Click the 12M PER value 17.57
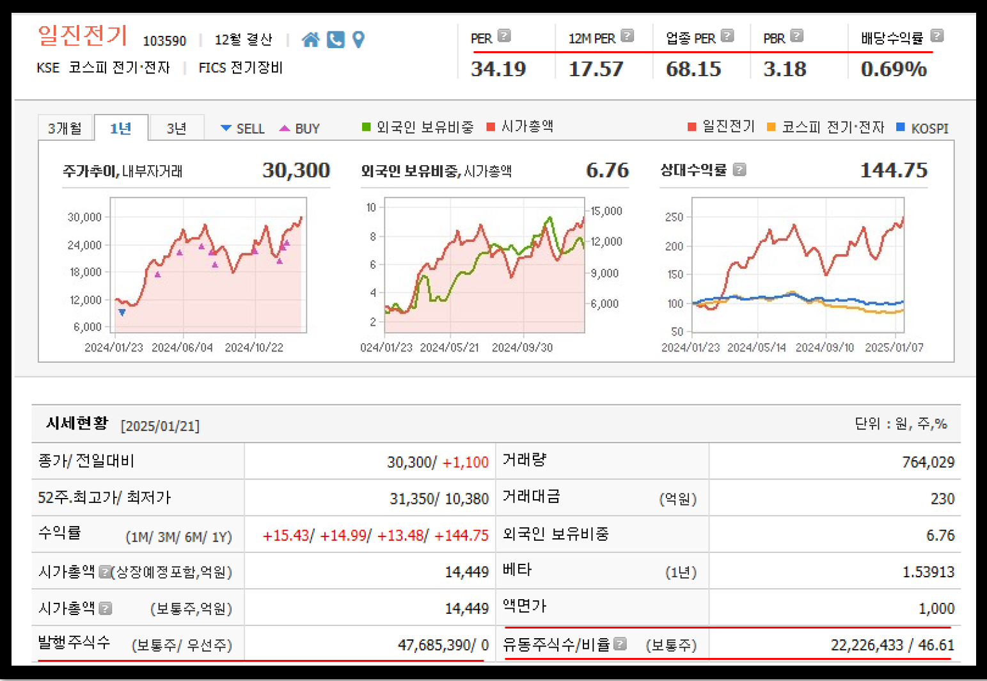Image resolution: width=987 pixels, height=681 pixels. pos(596,69)
